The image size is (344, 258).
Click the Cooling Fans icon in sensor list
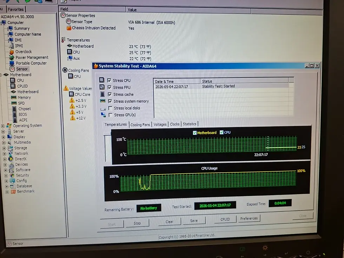(x=65, y=70)
